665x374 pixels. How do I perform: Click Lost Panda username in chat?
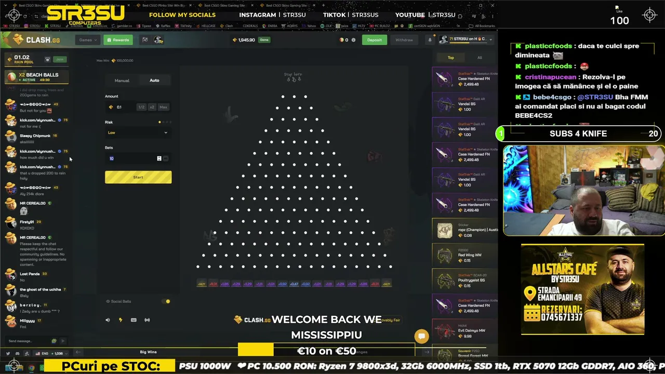point(30,274)
